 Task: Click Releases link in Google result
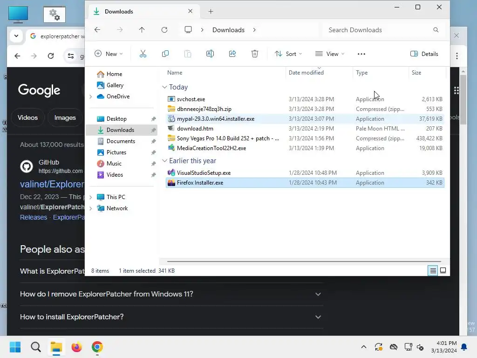[34, 217]
